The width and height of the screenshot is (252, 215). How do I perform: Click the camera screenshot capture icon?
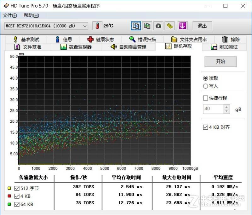158,26
